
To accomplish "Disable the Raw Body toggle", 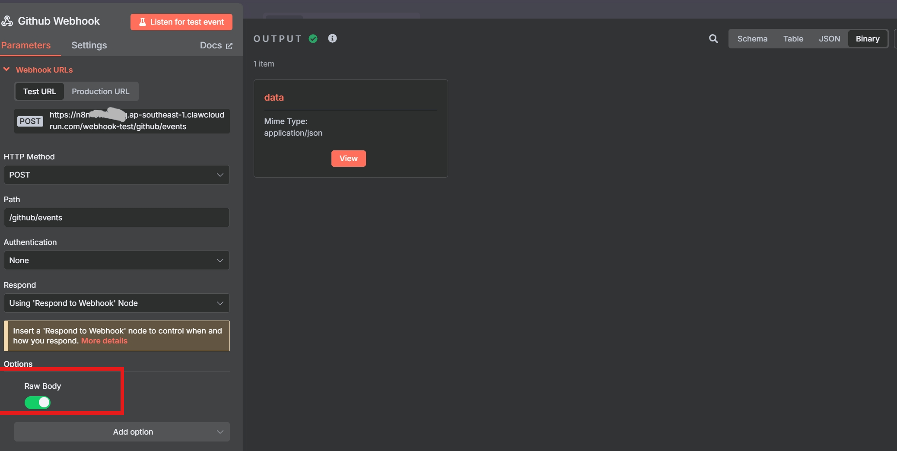I will pos(38,403).
